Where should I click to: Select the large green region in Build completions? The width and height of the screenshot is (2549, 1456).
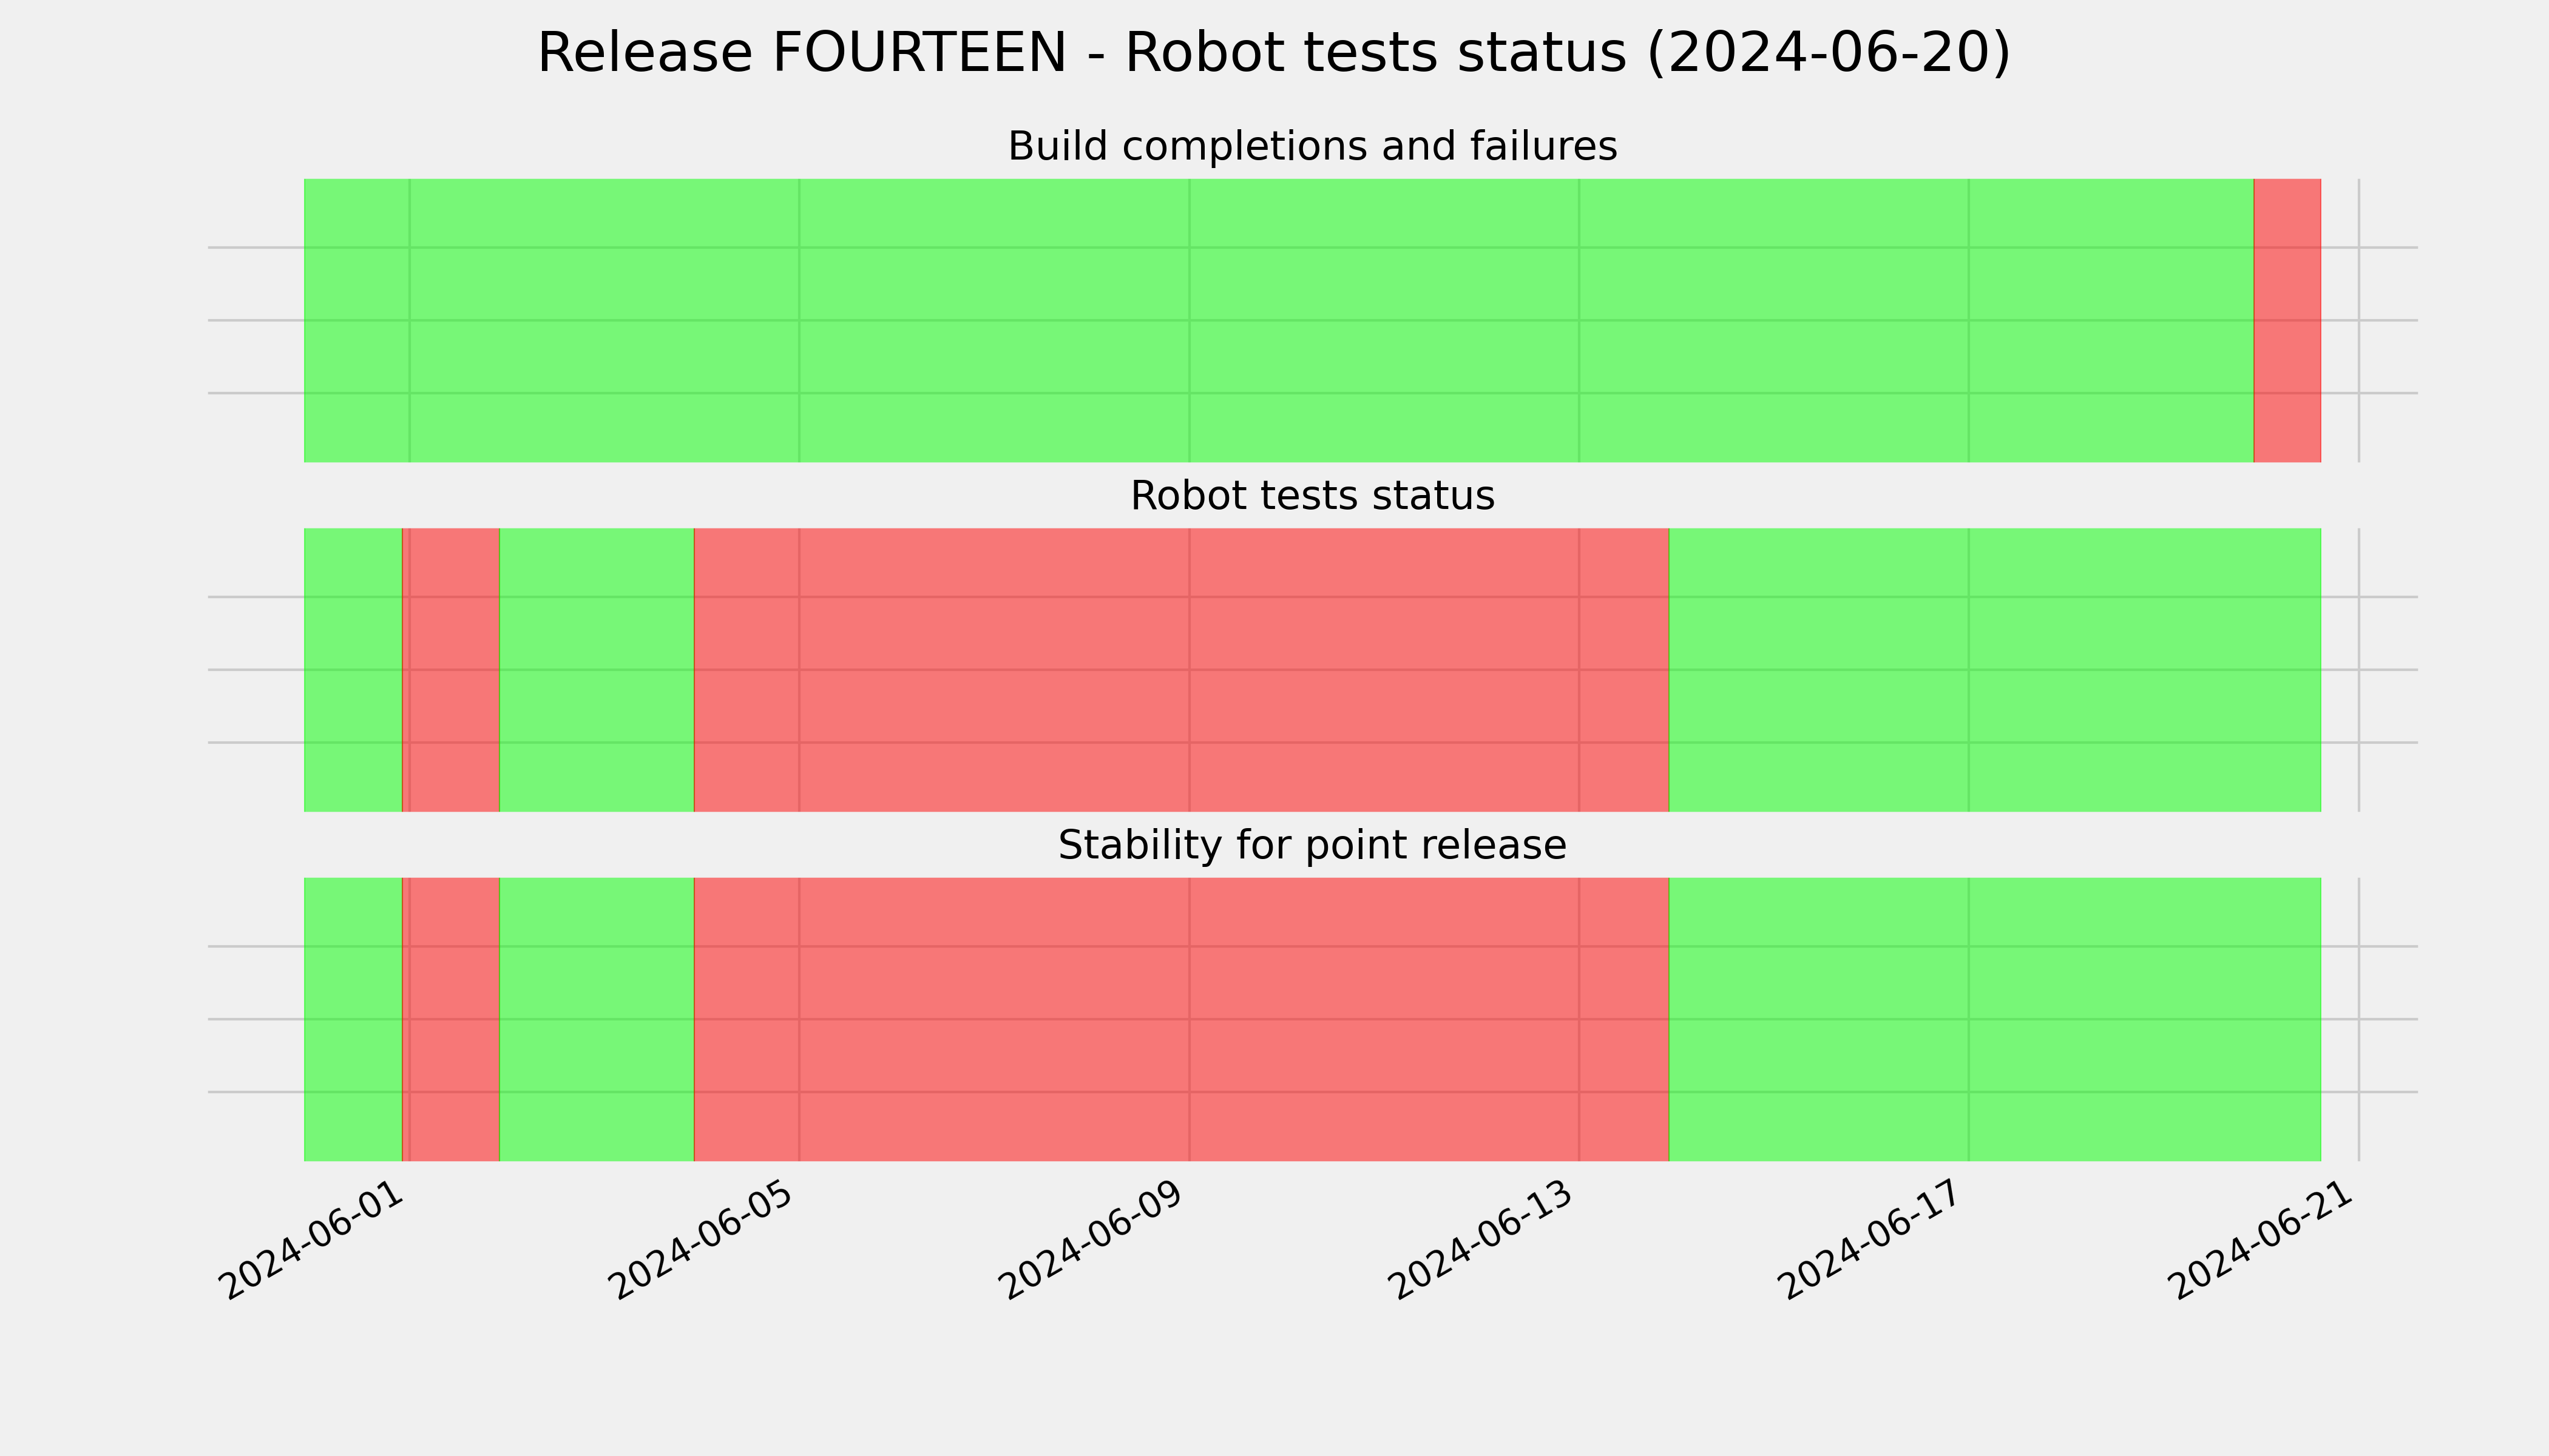pos(1279,320)
